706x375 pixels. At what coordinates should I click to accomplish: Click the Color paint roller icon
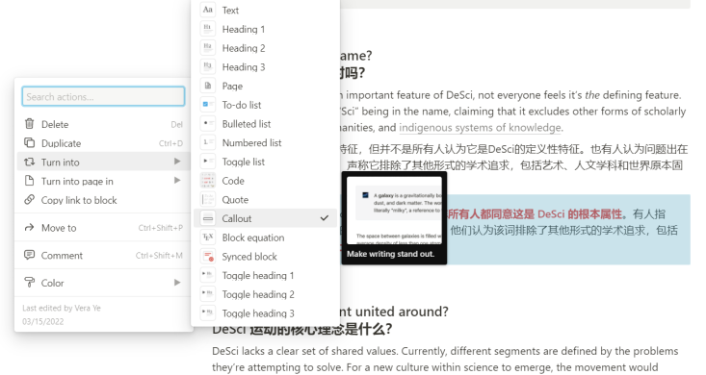pos(29,283)
